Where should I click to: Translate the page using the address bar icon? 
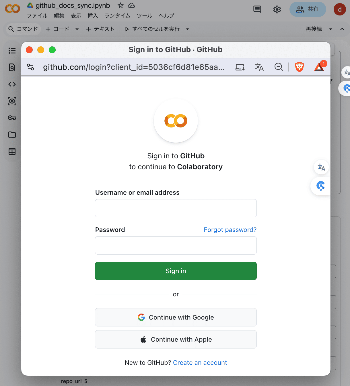pos(259,67)
